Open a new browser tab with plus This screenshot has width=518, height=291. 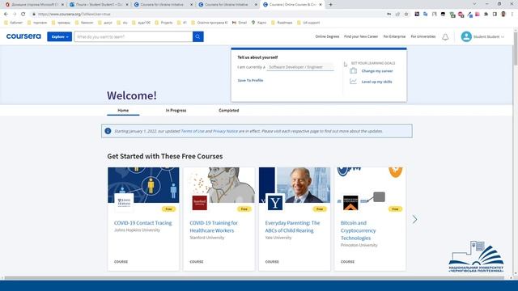pos(330,5)
